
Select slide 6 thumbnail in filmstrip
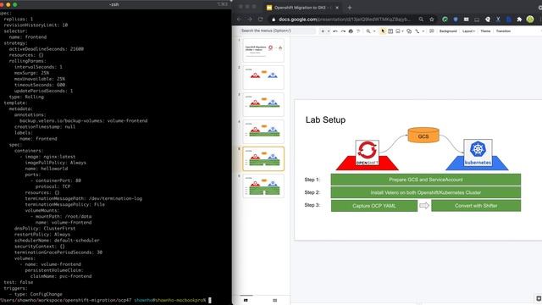tap(263, 186)
